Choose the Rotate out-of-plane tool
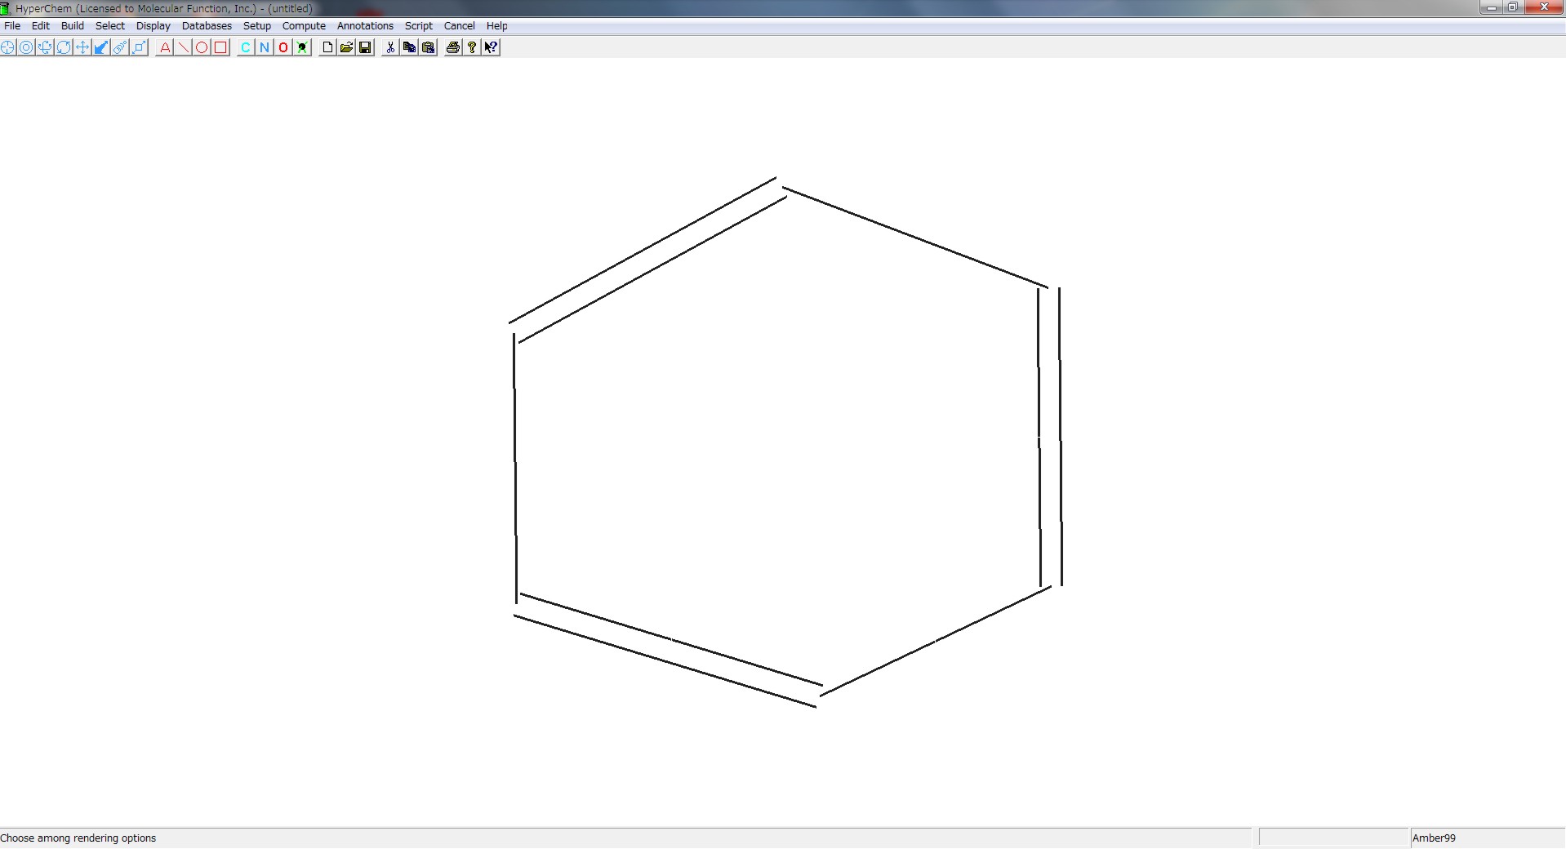Viewport: 1566px width, 849px height. point(45,47)
